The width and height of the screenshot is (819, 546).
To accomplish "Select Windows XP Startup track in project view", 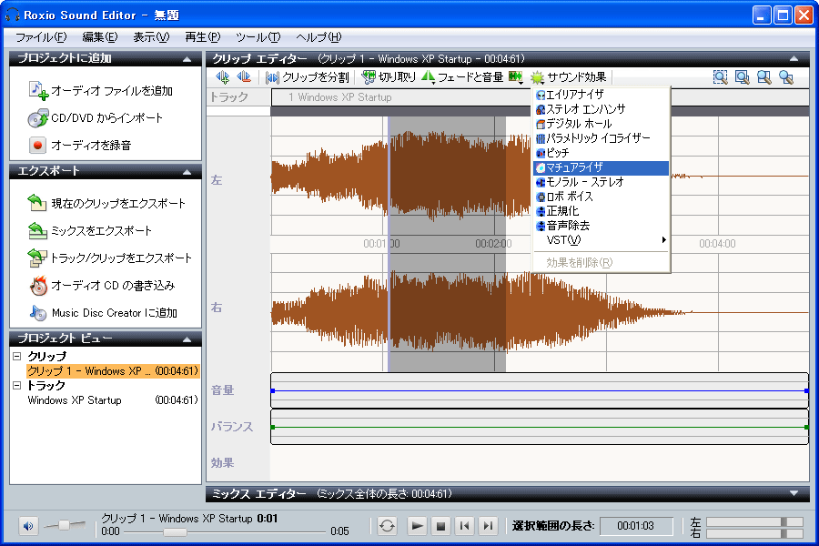I will coord(113,400).
